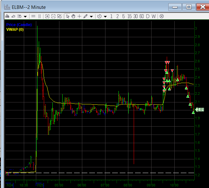Switch chart to weekly (W) interval

tap(154, 16)
